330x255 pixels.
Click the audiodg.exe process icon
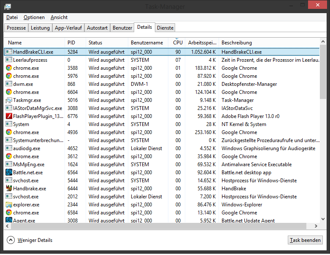(x=8, y=148)
